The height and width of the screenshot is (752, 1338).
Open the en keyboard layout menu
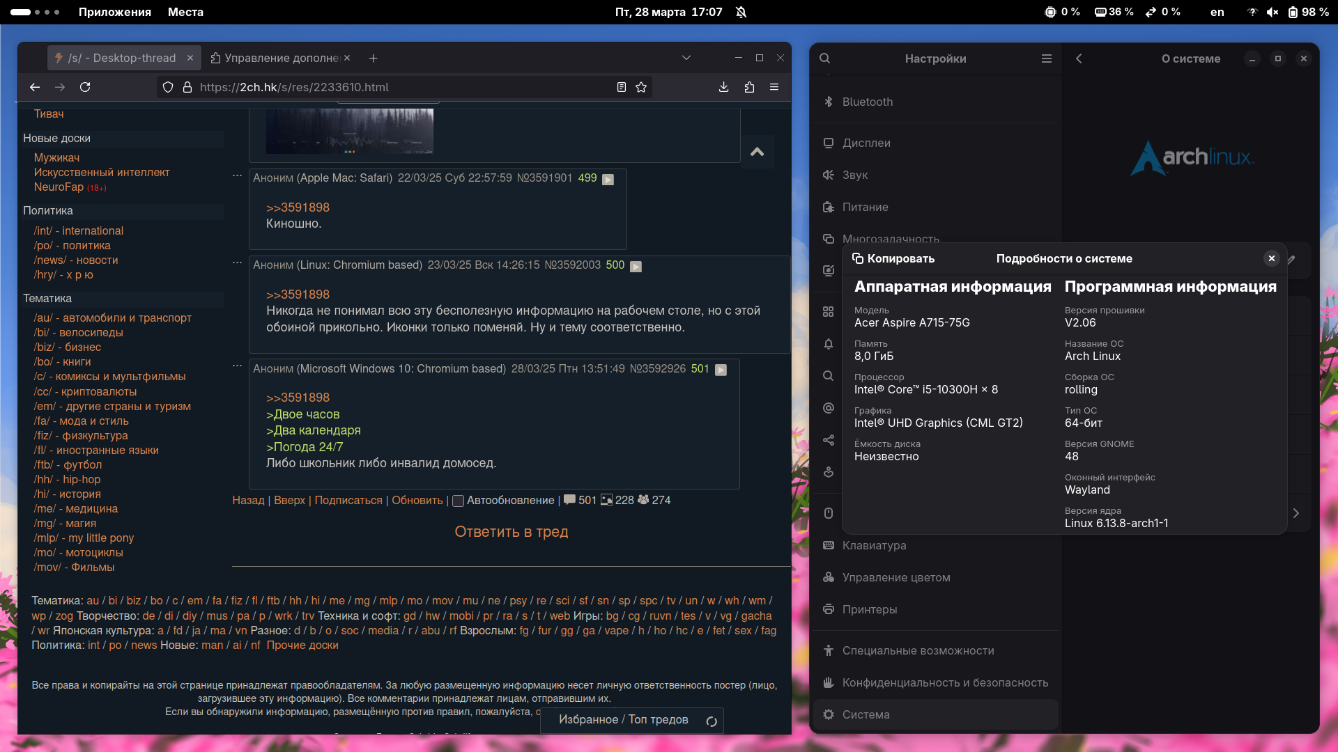tap(1217, 12)
